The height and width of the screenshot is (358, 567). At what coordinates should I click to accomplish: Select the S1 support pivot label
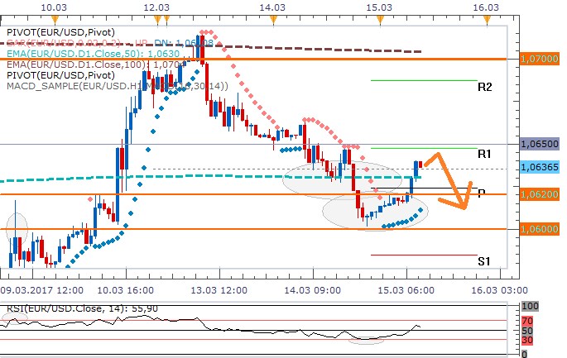pos(485,261)
